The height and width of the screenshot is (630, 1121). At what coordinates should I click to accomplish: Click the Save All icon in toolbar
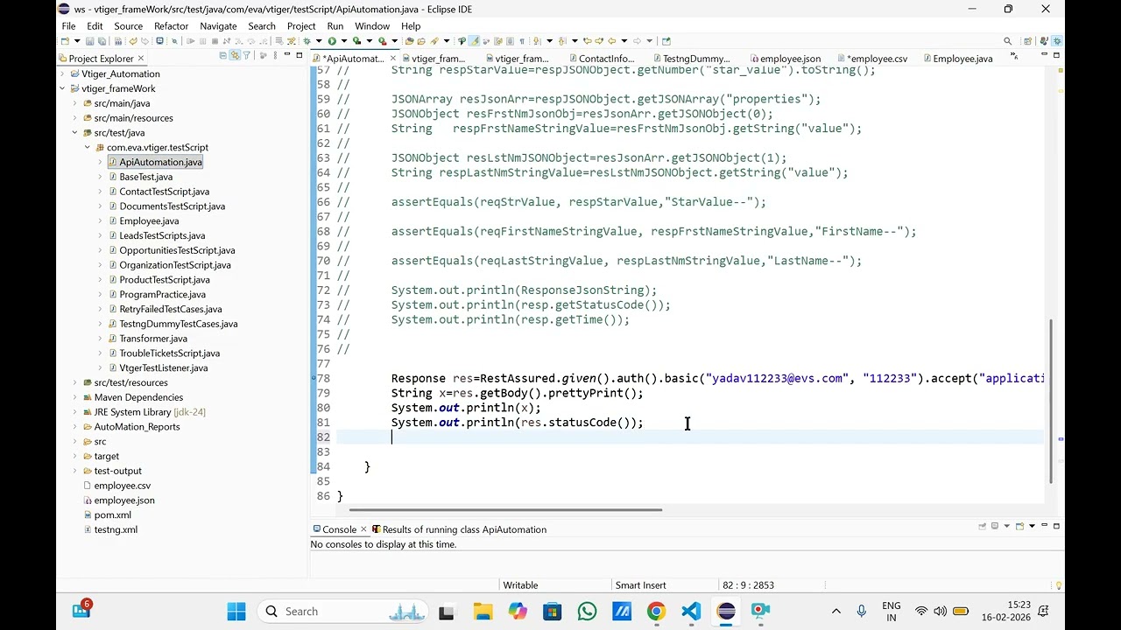click(x=102, y=41)
